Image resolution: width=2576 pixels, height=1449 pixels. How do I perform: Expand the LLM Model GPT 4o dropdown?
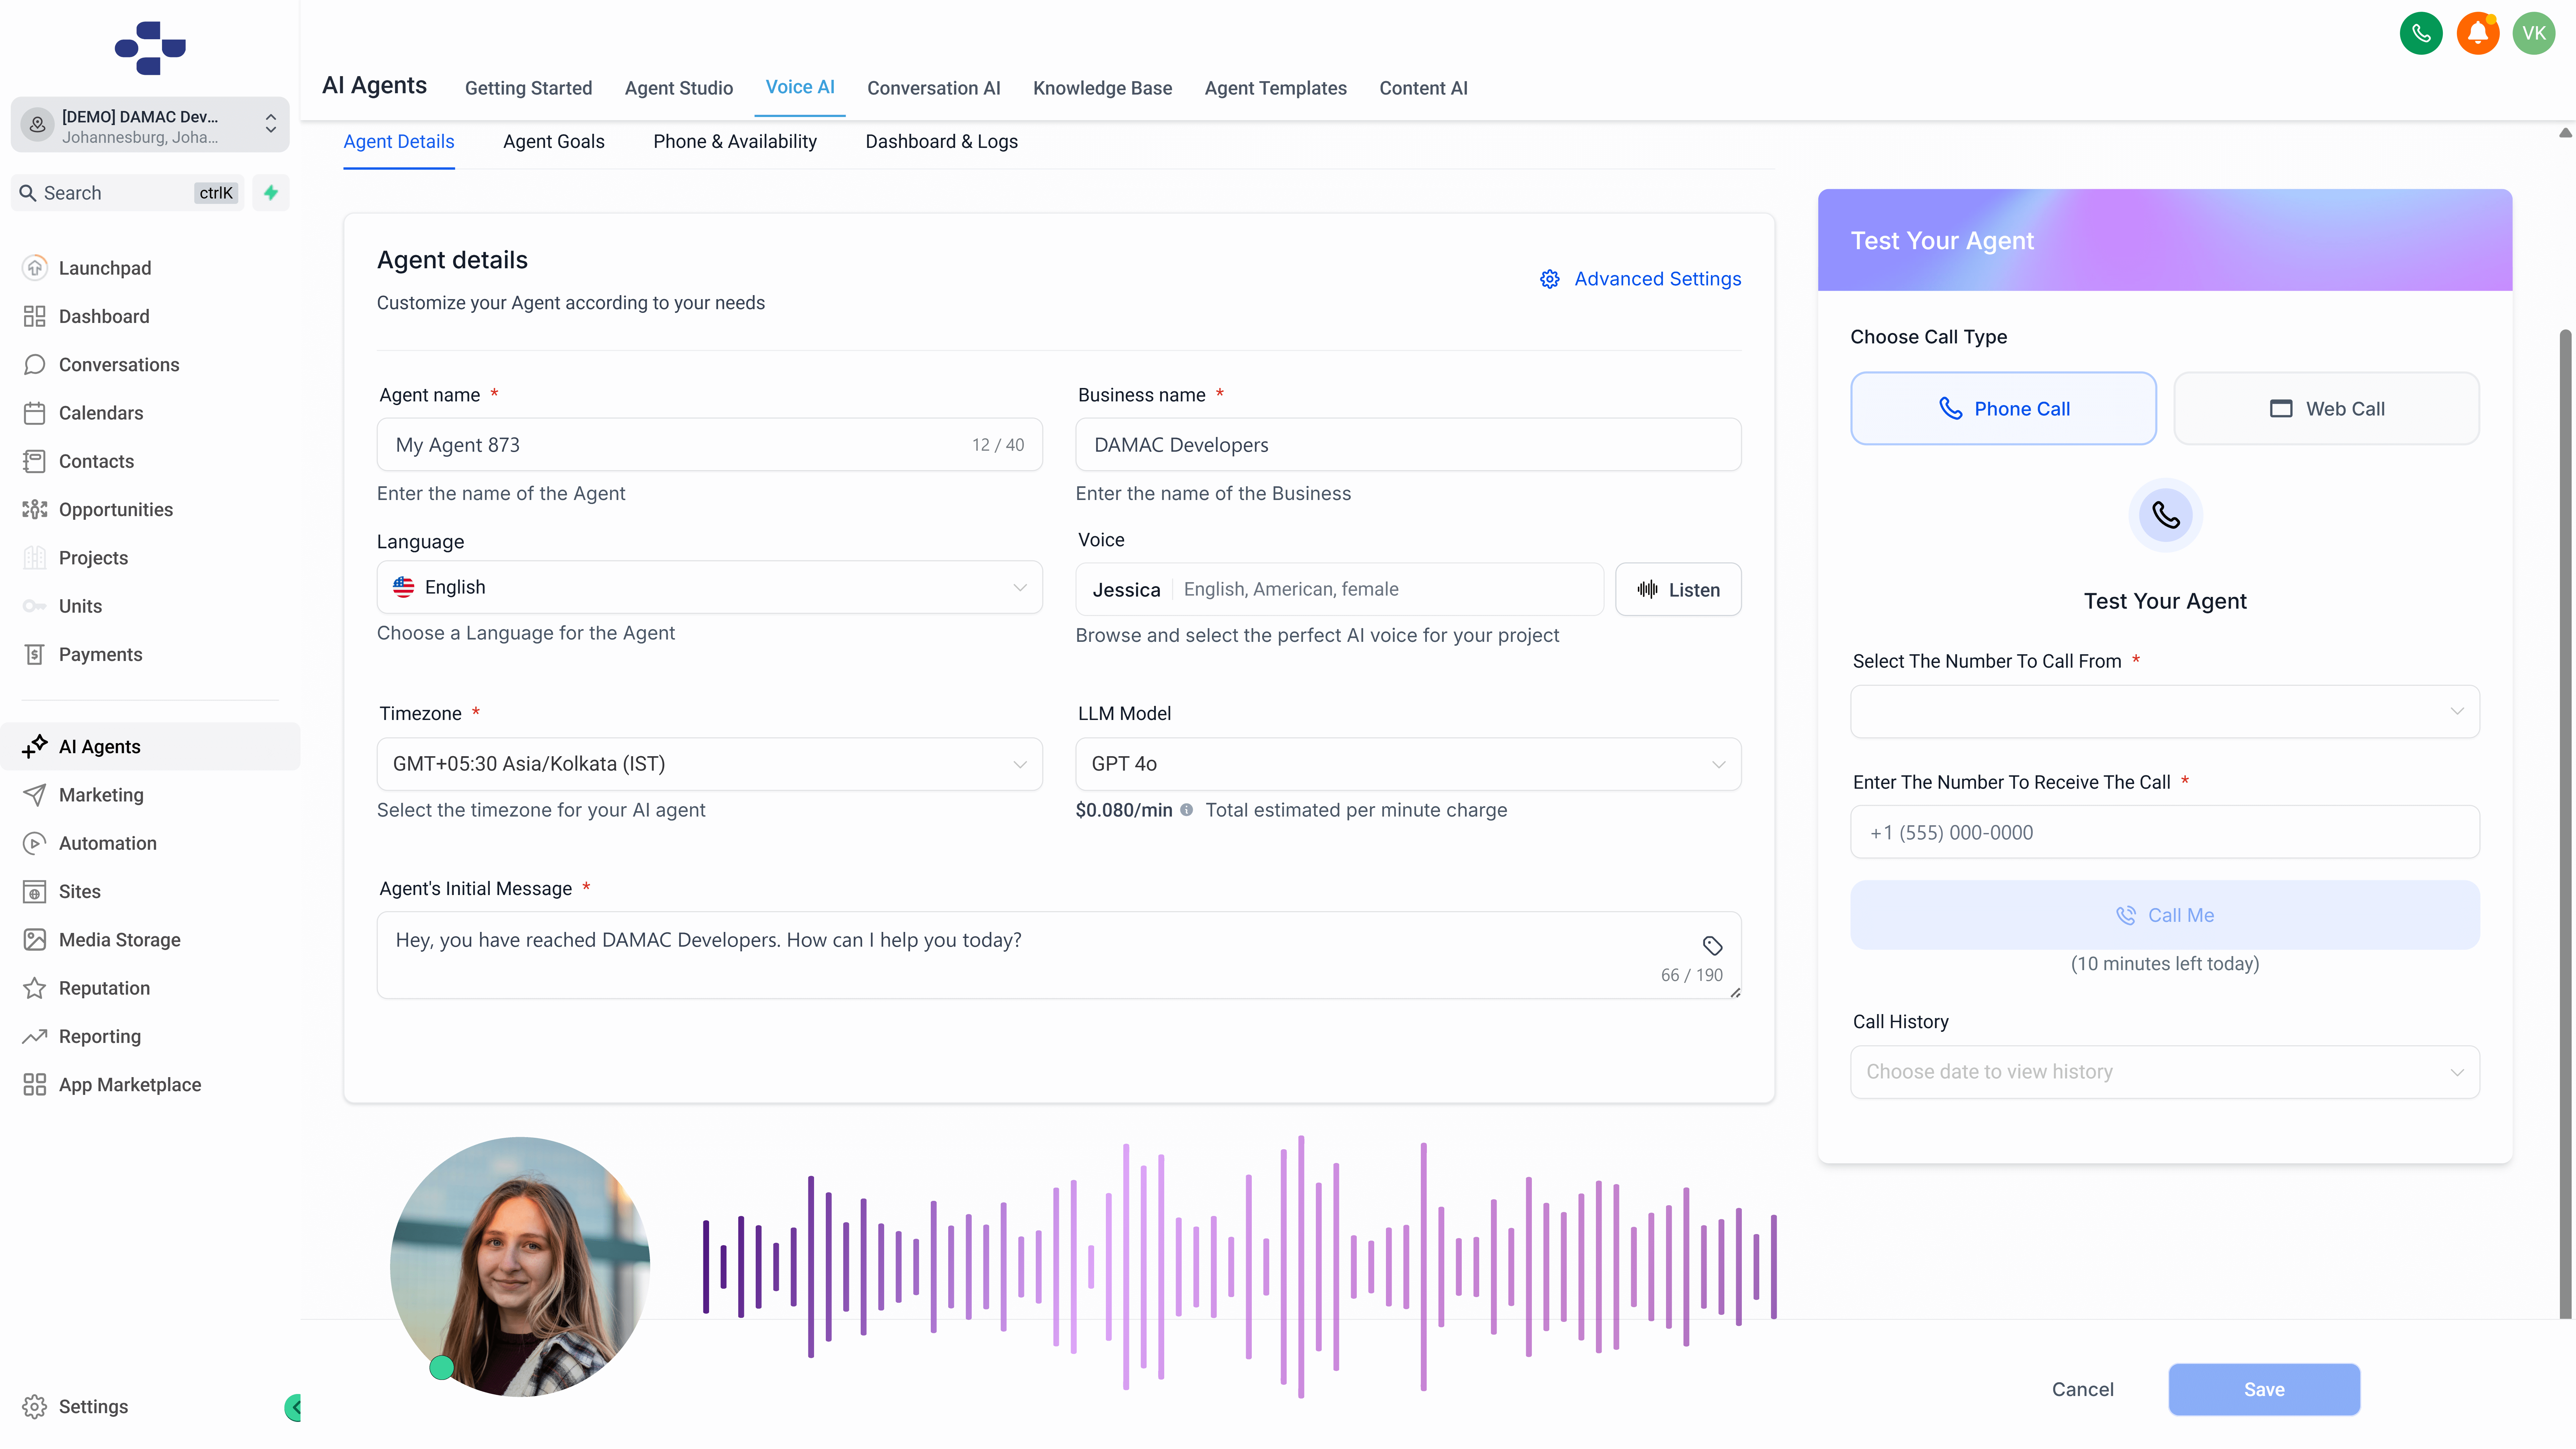[x=1407, y=764]
